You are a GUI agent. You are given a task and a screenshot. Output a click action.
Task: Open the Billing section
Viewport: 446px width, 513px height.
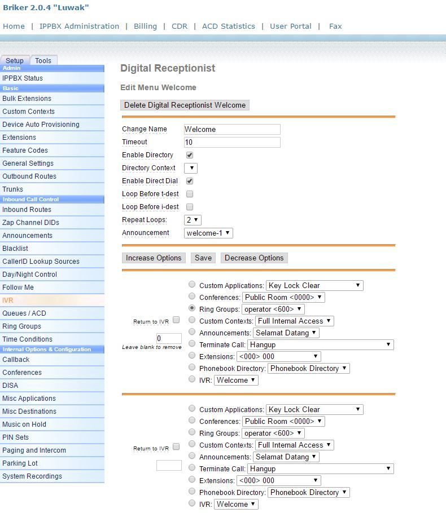(x=145, y=26)
